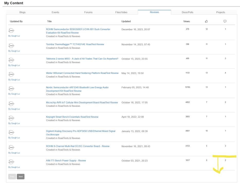Open Microchip AVR-IoT Cellular Mini review
Image resolution: width=240 pixels, height=185 pixels.
pos(82,103)
